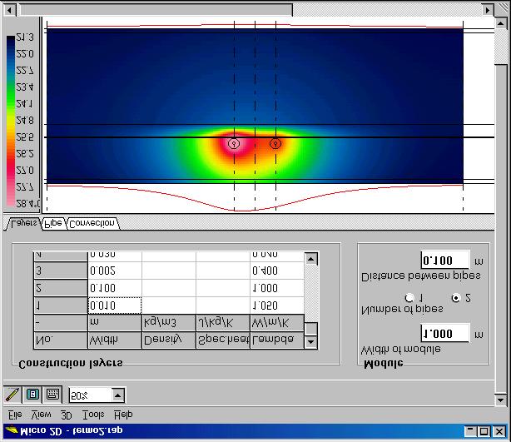Open the Help menu
The width and height of the screenshot is (511, 442).
pyautogui.click(x=123, y=415)
